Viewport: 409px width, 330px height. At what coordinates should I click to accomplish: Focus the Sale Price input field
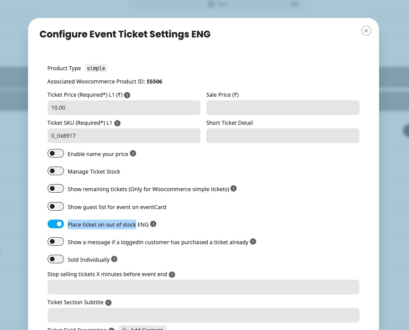pyautogui.click(x=283, y=108)
